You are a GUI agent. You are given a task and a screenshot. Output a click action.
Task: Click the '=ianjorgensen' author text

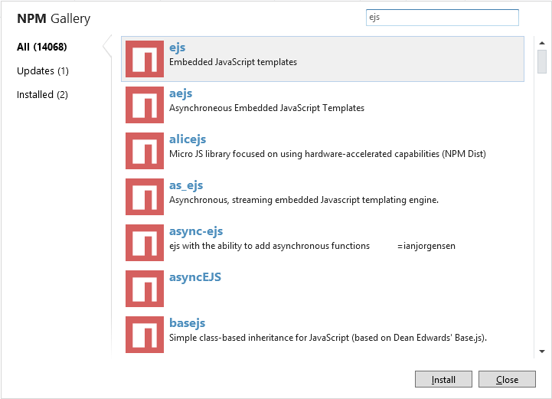point(426,246)
